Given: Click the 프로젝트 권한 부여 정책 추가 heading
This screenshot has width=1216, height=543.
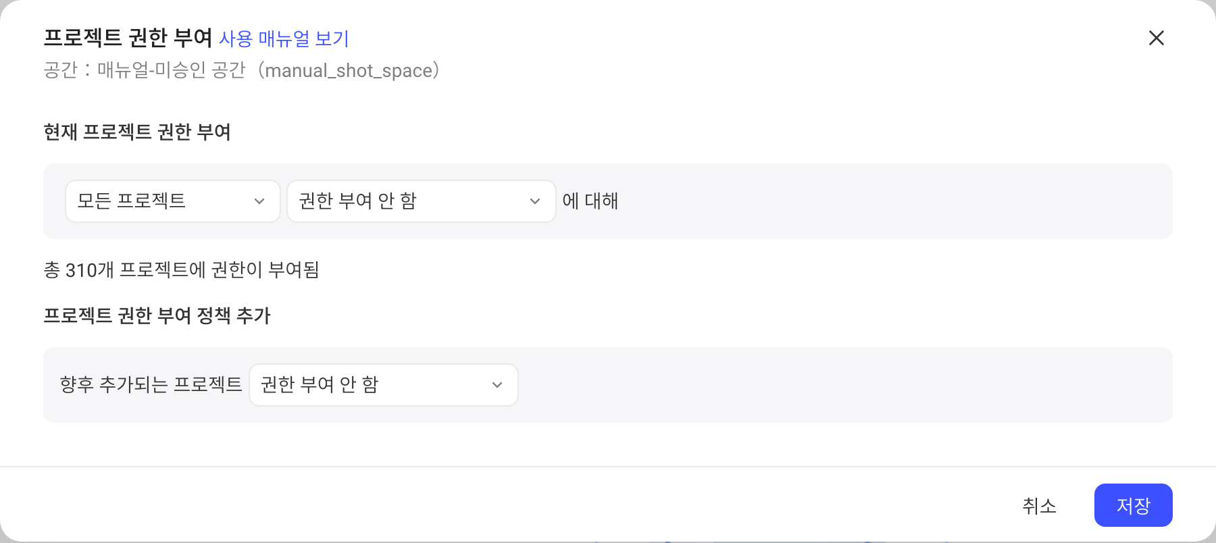Looking at the screenshot, I should coord(157,315).
